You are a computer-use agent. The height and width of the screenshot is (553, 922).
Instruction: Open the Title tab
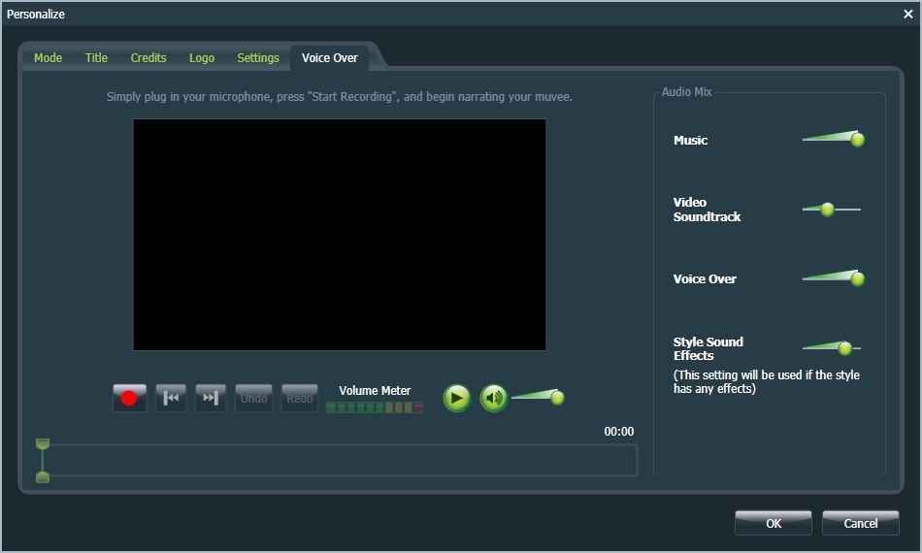[x=96, y=57]
